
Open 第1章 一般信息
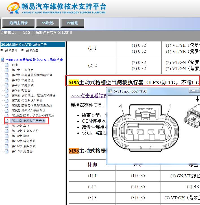tap(23, 70)
